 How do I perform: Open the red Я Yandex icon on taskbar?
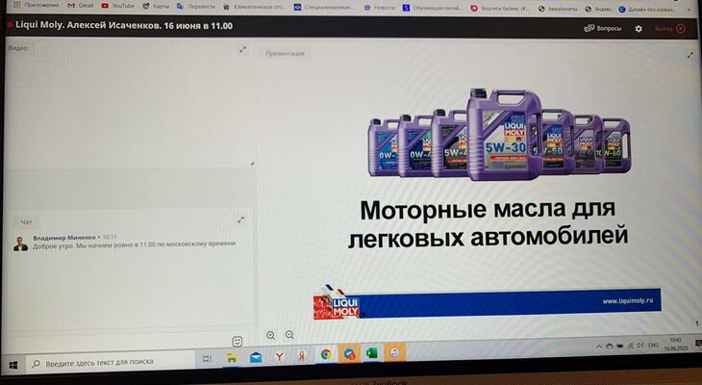pos(302,355)
